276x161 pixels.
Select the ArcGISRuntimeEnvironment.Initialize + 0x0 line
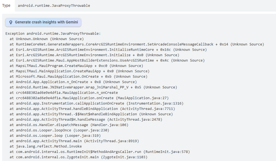click(94, 55)
